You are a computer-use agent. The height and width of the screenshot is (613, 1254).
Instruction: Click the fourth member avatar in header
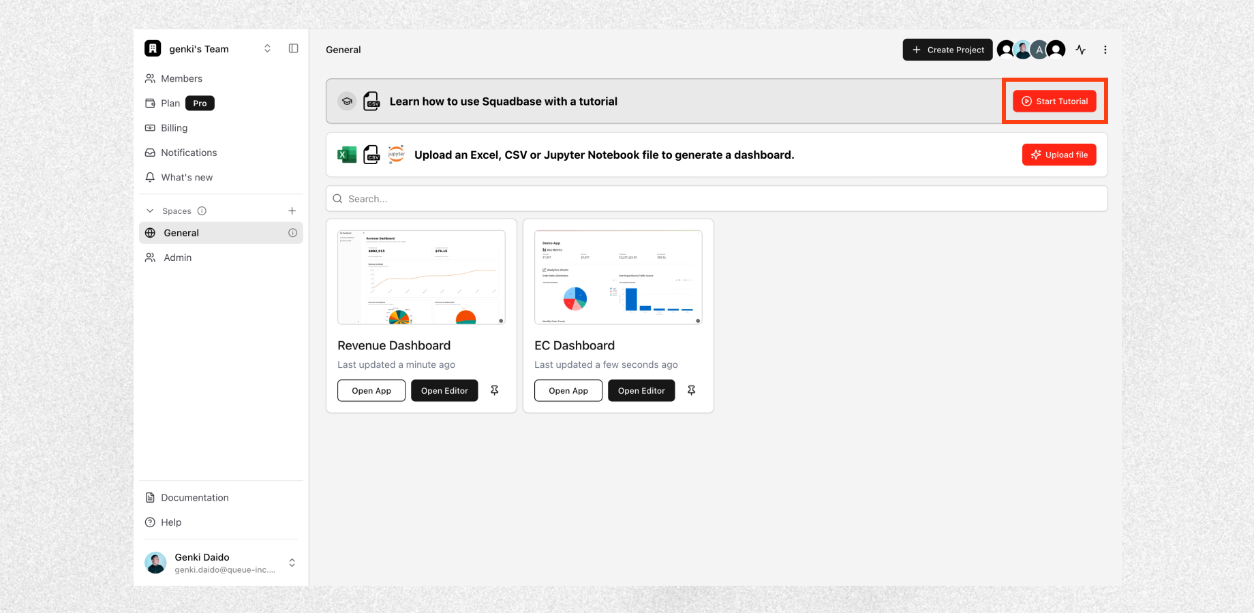[1056, 50]
